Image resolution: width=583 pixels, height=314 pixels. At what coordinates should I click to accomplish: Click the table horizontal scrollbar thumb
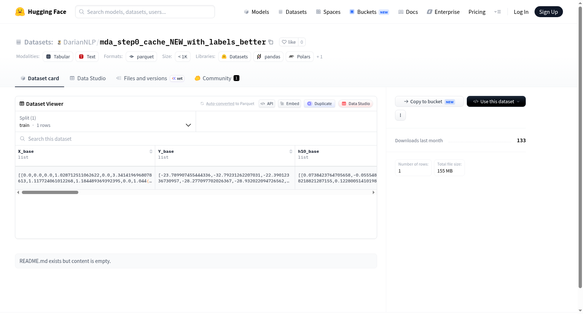pos(50,192)
